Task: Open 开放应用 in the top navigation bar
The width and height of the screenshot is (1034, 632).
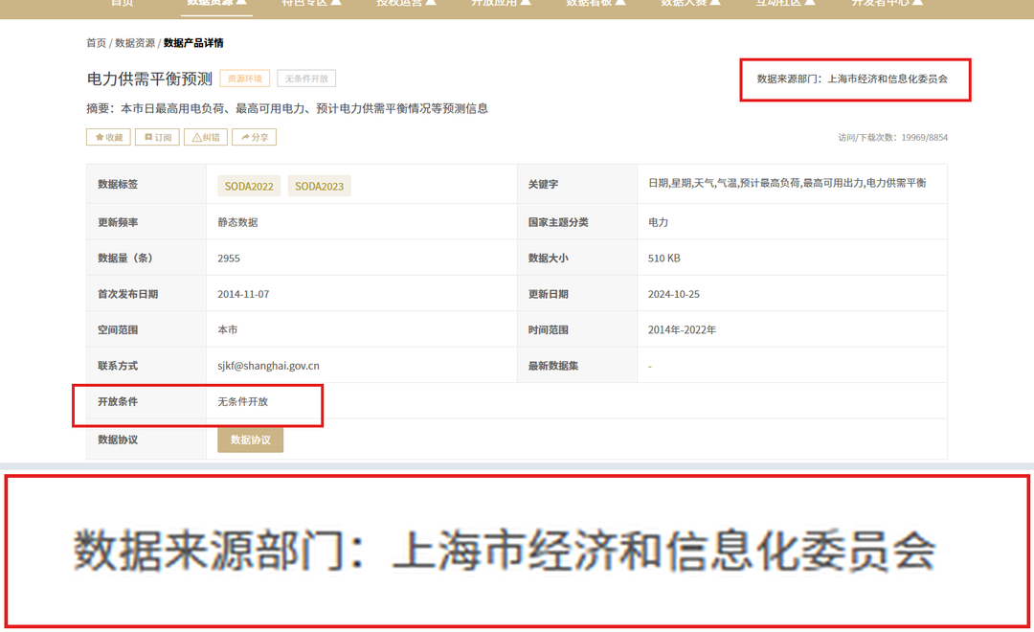Action: (501, 4)
